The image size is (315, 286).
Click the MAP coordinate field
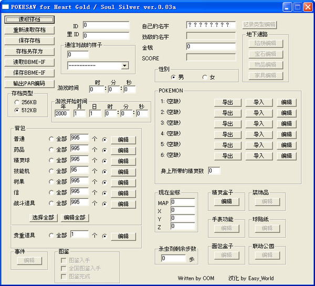coord(183,202)
